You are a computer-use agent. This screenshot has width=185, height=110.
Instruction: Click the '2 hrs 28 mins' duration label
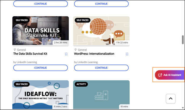[61, 42]
